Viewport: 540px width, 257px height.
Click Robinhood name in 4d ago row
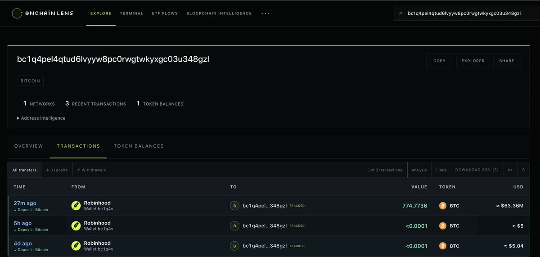click(x=97, y=243)
